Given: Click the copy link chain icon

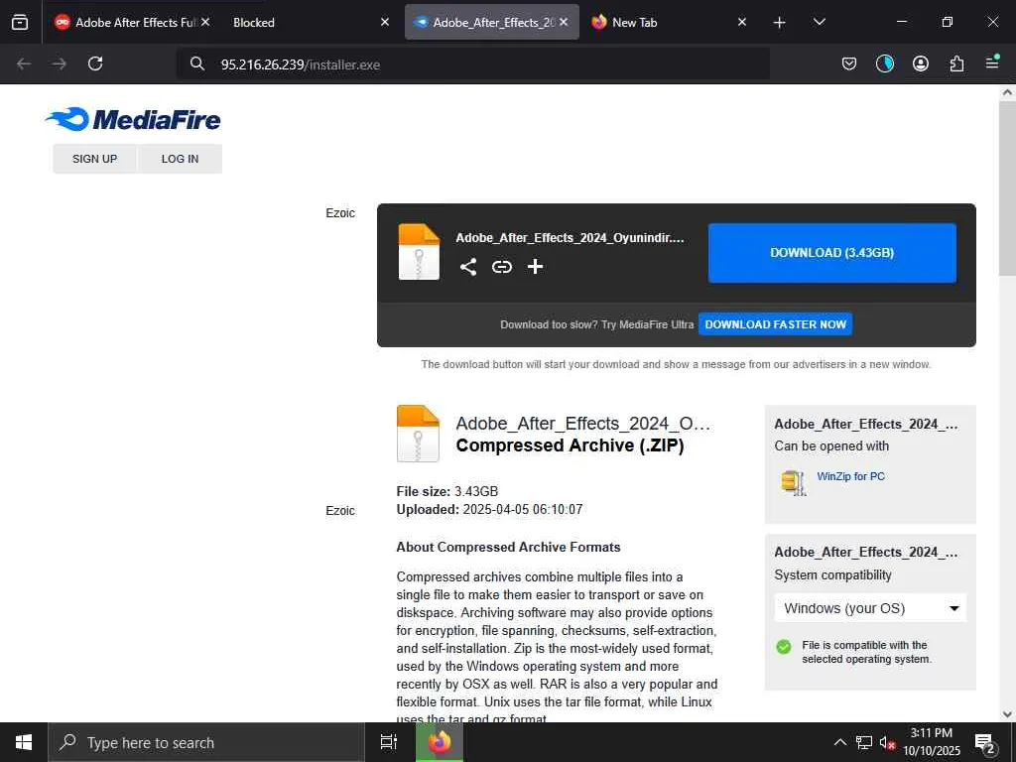Looking at the screenshot, I should point(501,266).
